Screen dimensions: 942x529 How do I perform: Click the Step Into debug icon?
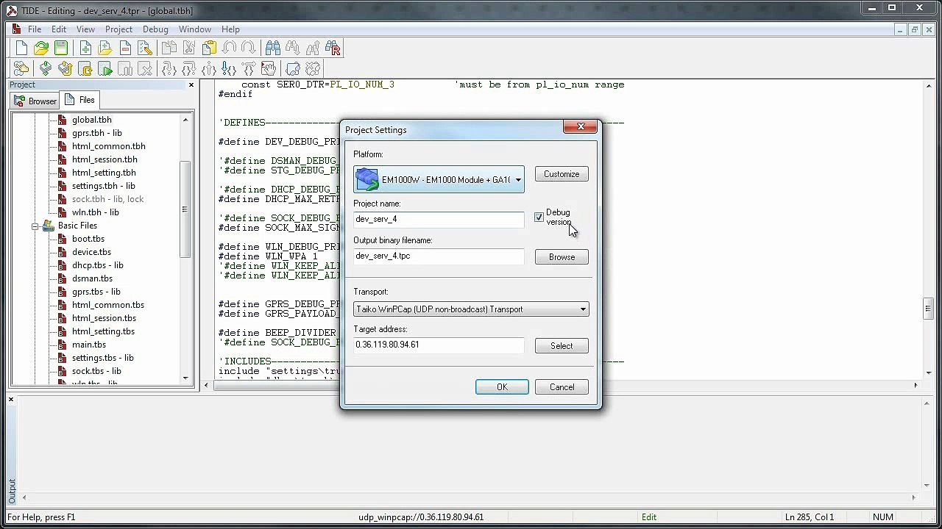pyautogui.click(x=169, y=69)
